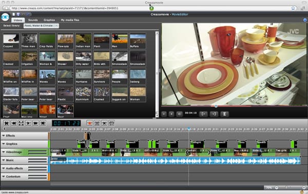The height and width of the screenshot is (194, 308).
Task: Set the mark-out point in preview
Action: [214, 114]
